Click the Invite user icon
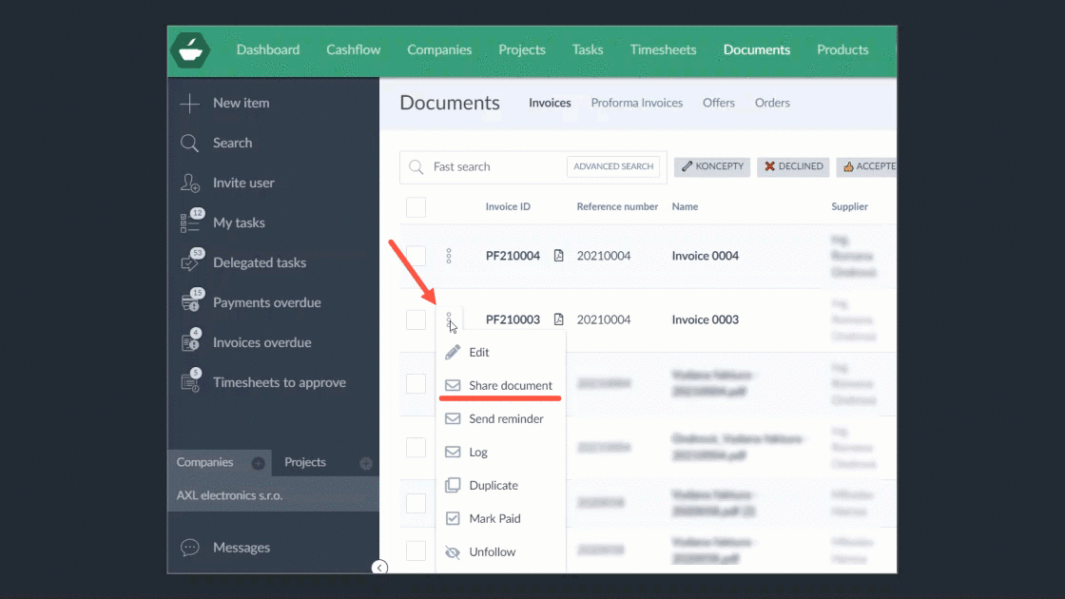This screenshot has height=599, width=1065. point(189,183)
